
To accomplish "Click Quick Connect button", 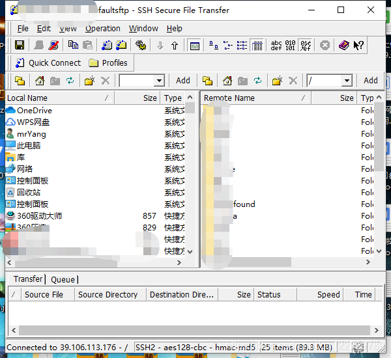I will pyautogui.click(x=48, y=62).
